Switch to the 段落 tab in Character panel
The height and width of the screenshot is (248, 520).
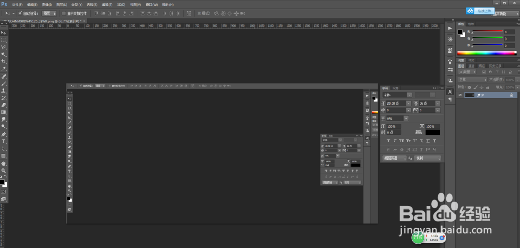[x=396, y=88]
